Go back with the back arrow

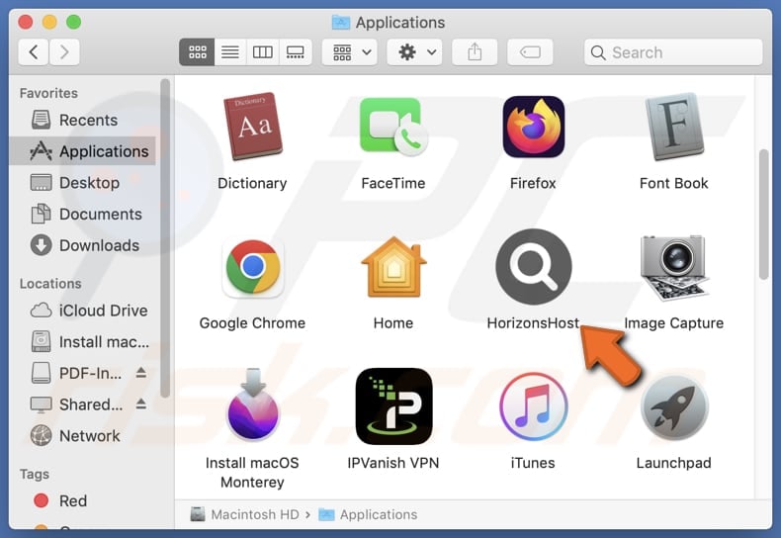[x=34, y=51]
